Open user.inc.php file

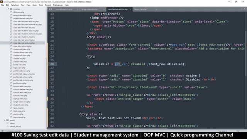point(18,114)
